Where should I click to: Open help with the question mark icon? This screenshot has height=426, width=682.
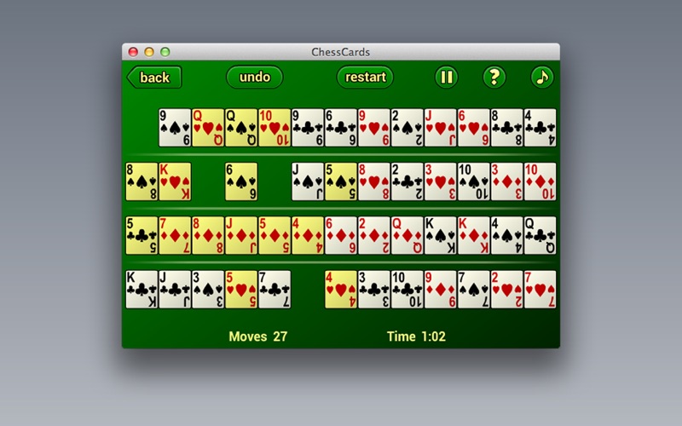click(494, 78)
